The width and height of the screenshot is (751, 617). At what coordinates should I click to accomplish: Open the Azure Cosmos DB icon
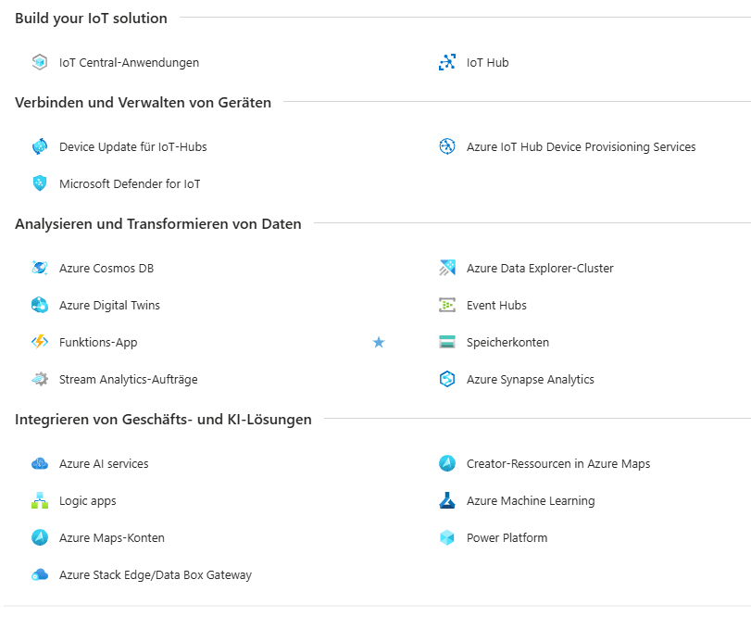pyautogui.click(x=39, y=269)
